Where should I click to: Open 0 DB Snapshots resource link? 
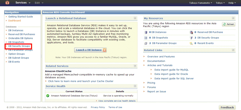pos(159,38)
